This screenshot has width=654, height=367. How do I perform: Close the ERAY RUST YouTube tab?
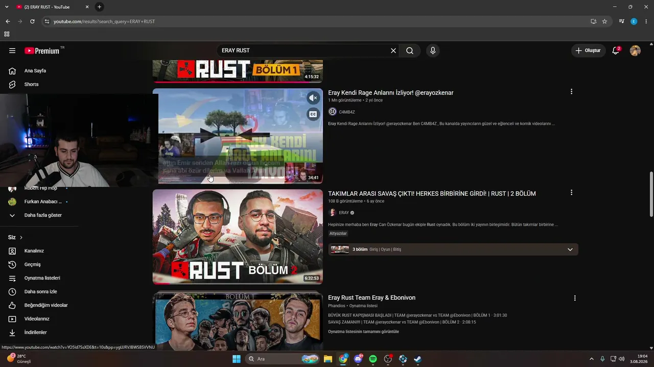coord(87,7)
